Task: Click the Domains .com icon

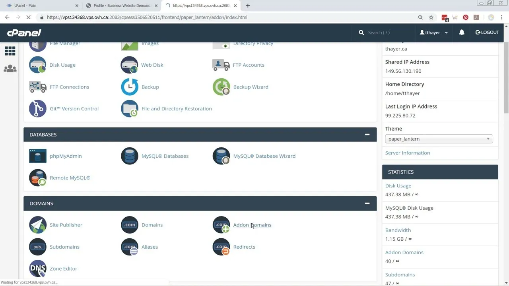Action: (x=129, y=225)
